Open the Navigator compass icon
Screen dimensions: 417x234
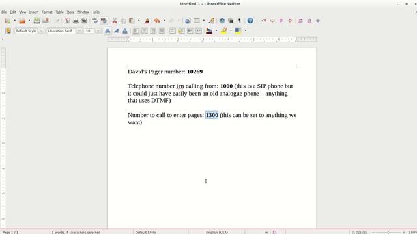(222, 21)
